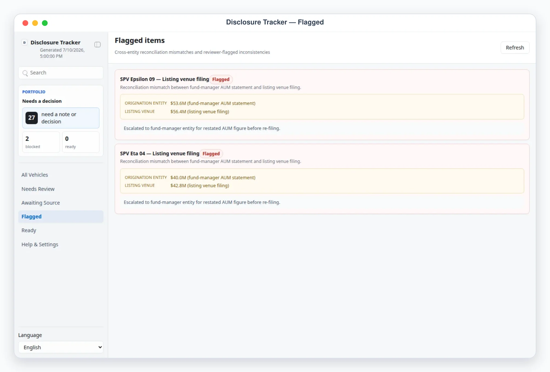Image resolution: width=550 pixels, height=372 pixels.
Task: Click the Disclosure Tracker logo icon
Action: 24,42
